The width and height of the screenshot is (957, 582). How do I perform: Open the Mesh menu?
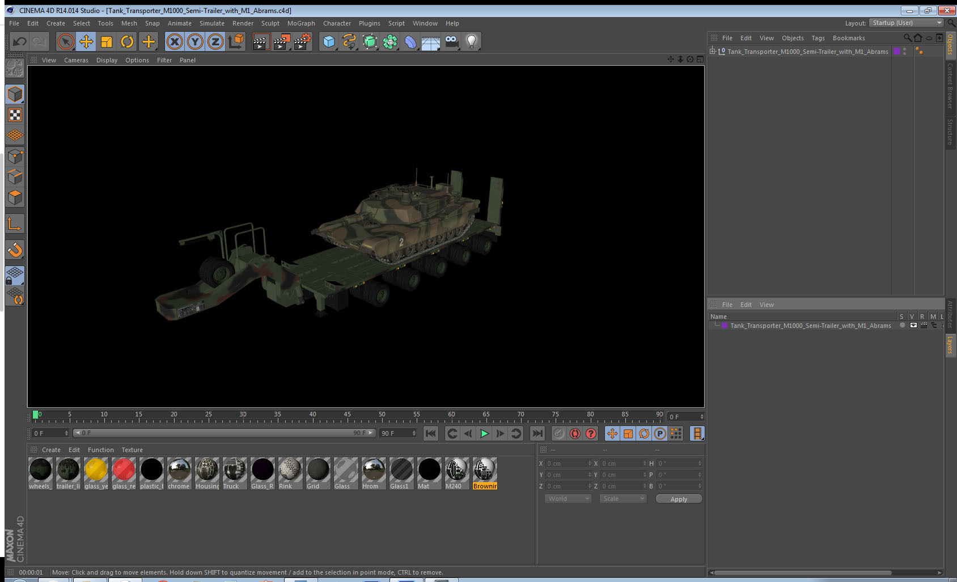129,23
